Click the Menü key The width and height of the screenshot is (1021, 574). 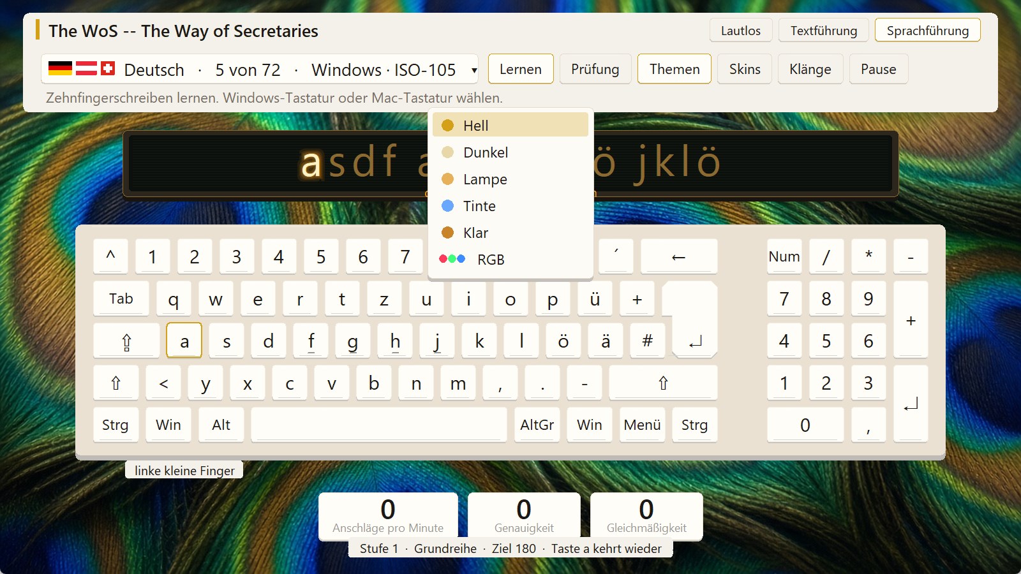click(x=643, y=425)
